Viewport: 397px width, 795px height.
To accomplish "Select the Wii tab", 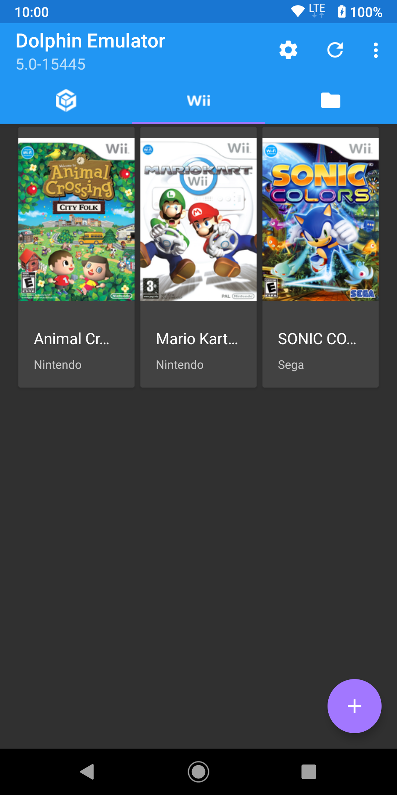I will (198, 100).
